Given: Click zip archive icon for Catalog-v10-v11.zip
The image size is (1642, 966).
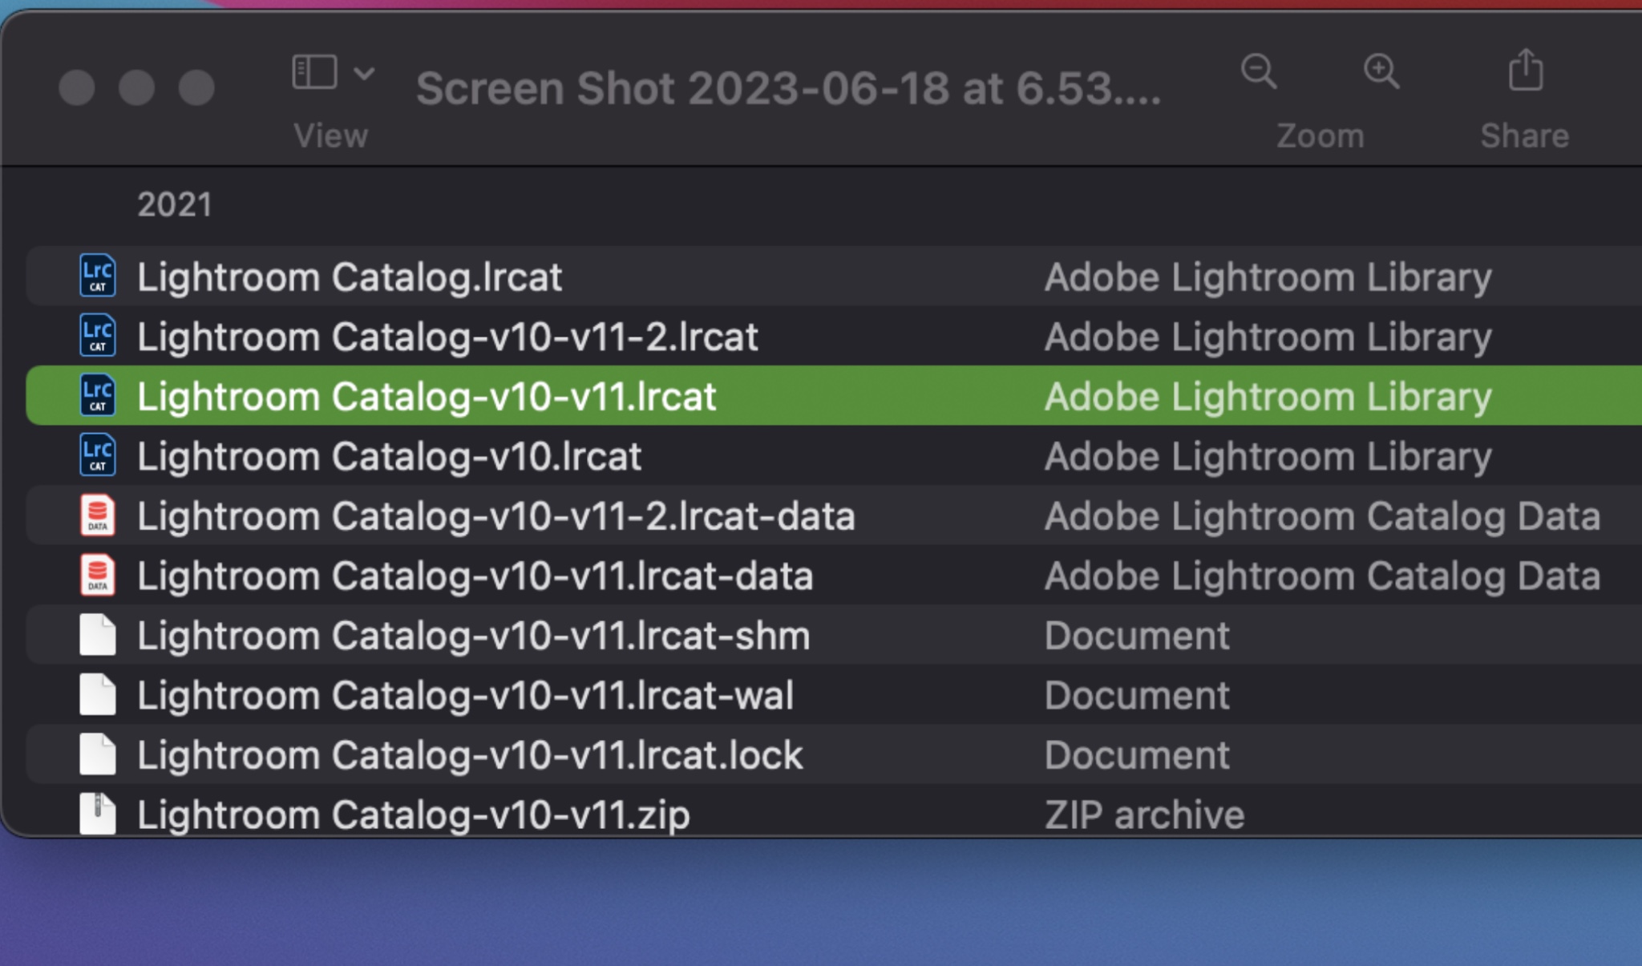Looking at the screenshot, I should 98,814.
